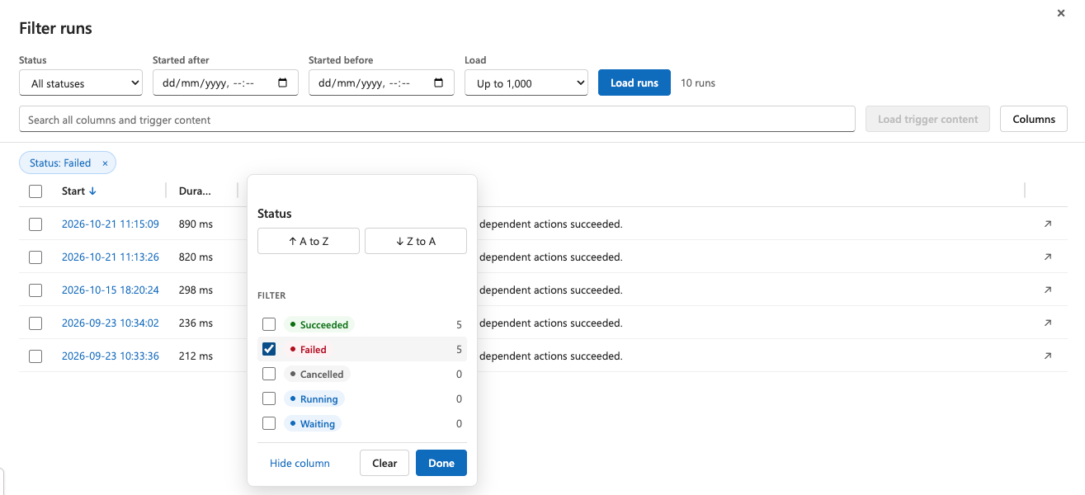1085x495 pixels.
Task: Click the Hide column link
Action: pos(300,463)
